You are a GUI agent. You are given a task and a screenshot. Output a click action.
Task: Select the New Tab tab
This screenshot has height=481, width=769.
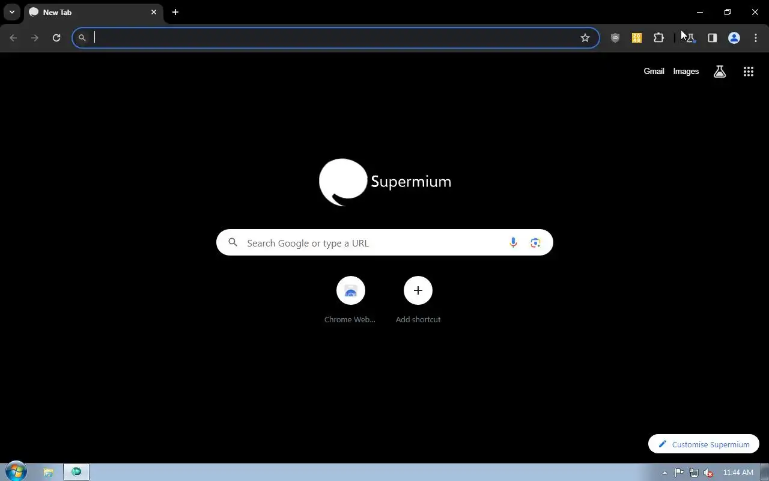pos(93,12)
